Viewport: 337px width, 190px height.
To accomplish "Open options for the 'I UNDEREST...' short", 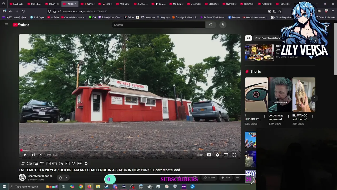I will pyautogui.click(x=265, y=117).
